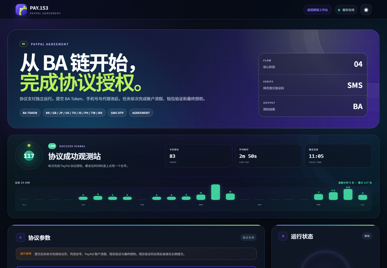Click the 等待 status pill
Viewport: 387px width, 268px height.
click(x=367, y=236)
